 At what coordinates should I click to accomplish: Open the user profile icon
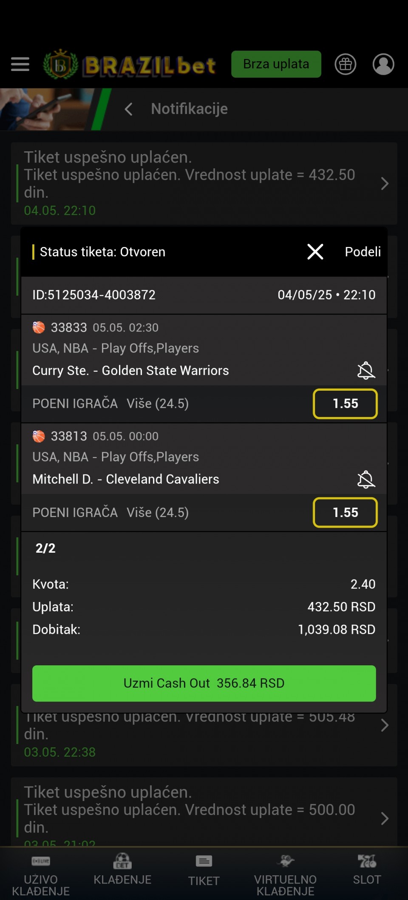pos(383,64)
